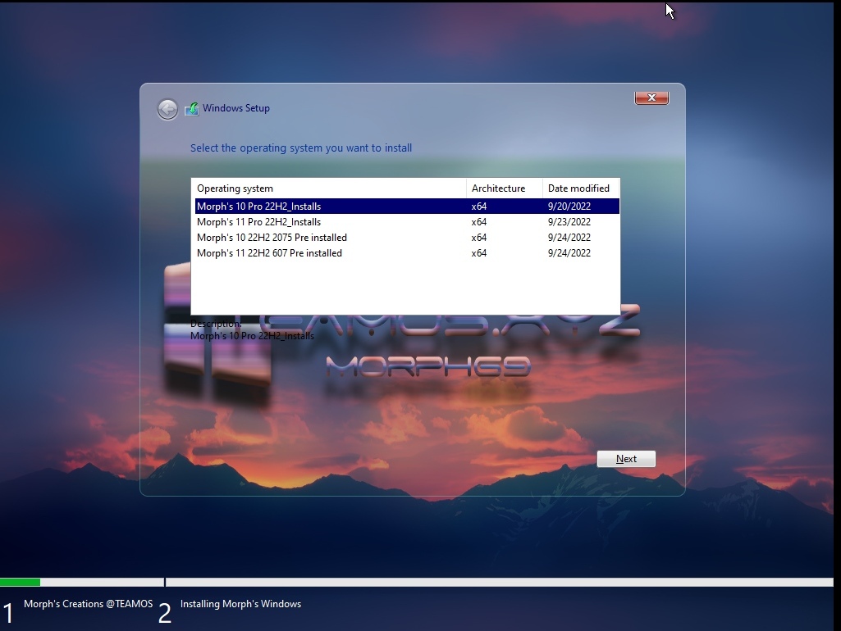Click the 9/23/2022 date cell

569,222
